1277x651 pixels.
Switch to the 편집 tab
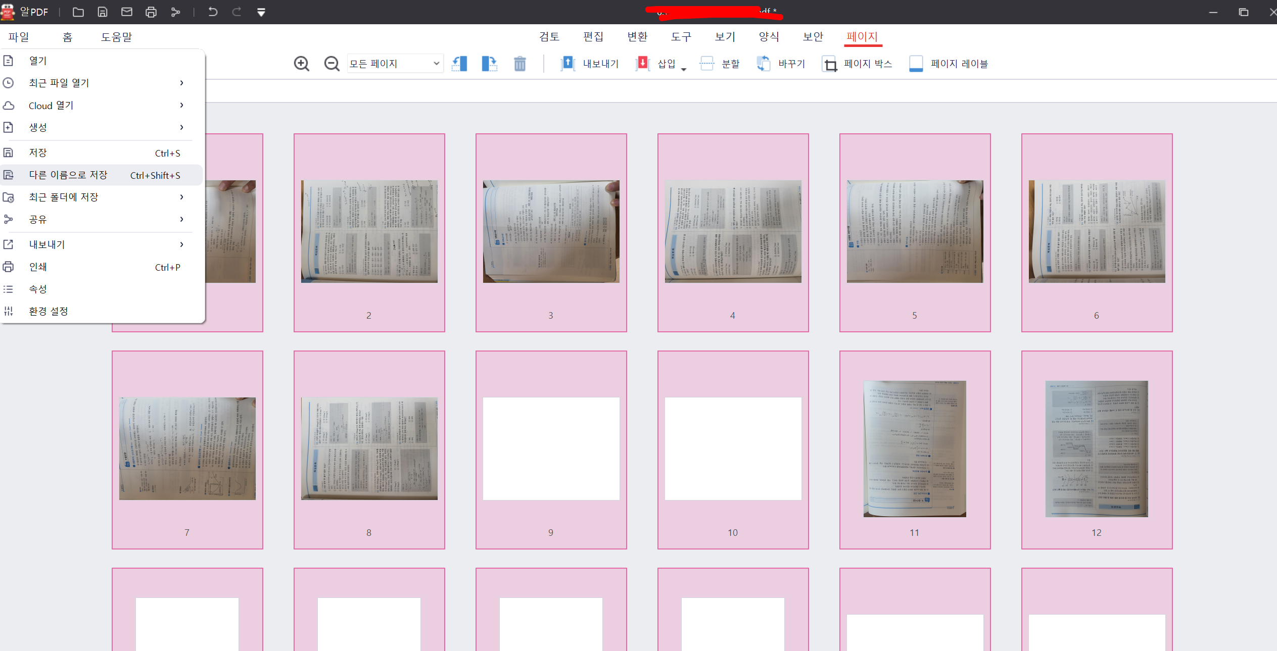click(593, 36)
